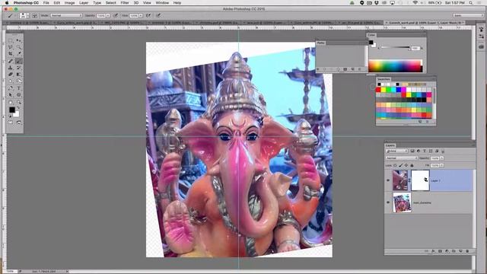Image resolution: width=487 pixels, height=274 pixels.
Task: Select the Layer 1 image thumbnail
Action: pyautogui.click(x=400, y=180)
